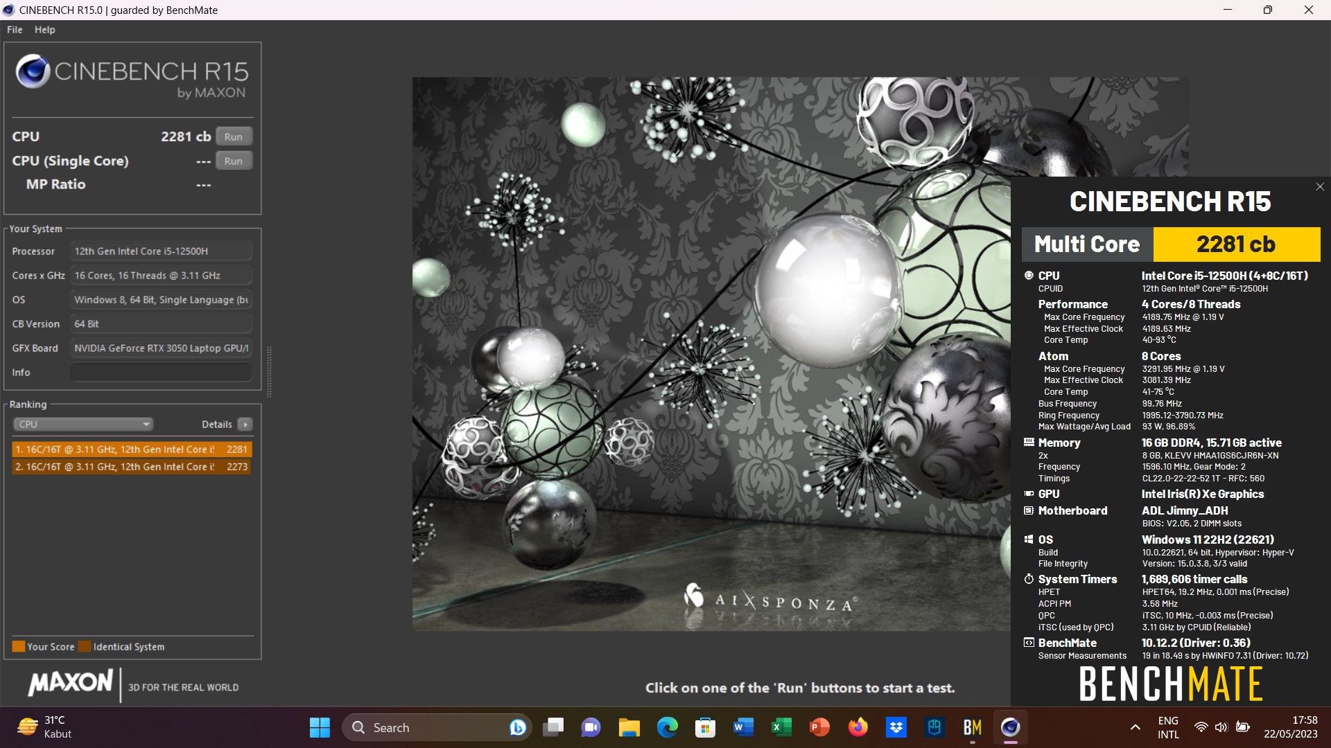Click the GFX Board field

point(161,348)
